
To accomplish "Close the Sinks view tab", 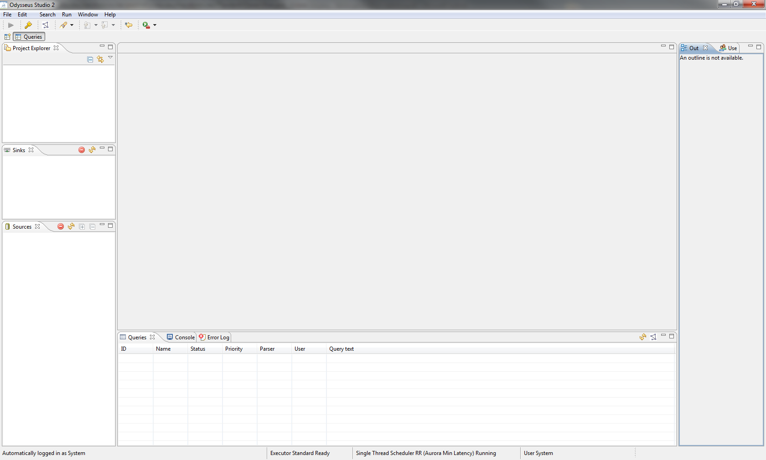I will pos(31,150).
